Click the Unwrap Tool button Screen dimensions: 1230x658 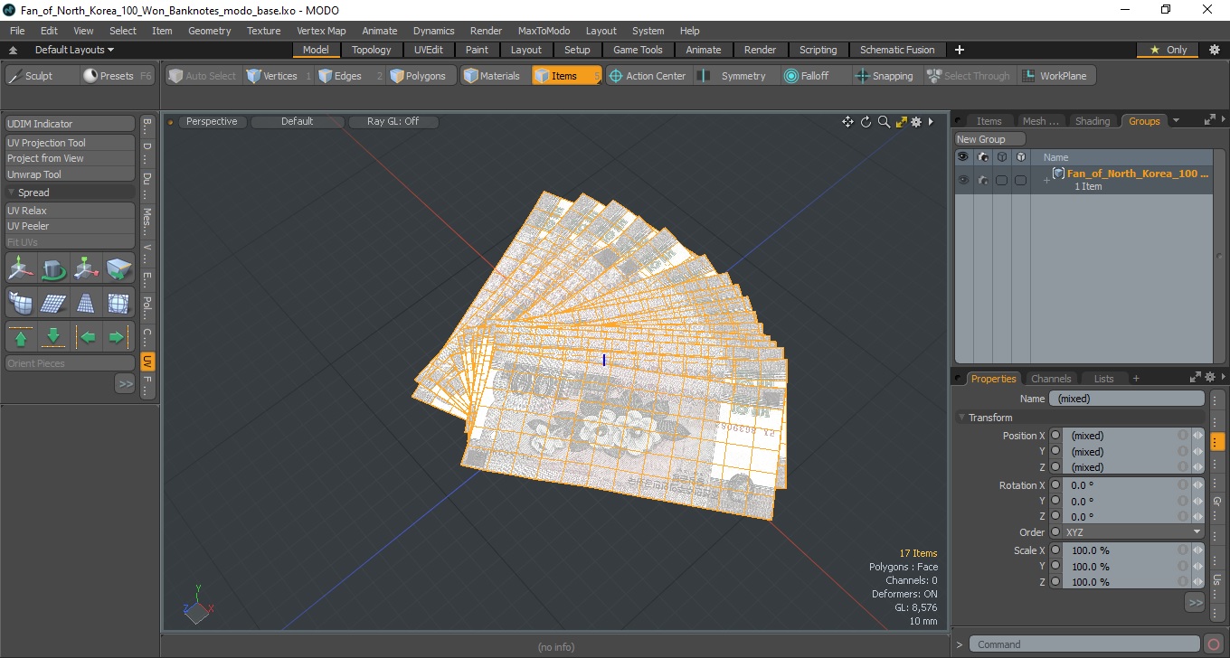point(70,174)
